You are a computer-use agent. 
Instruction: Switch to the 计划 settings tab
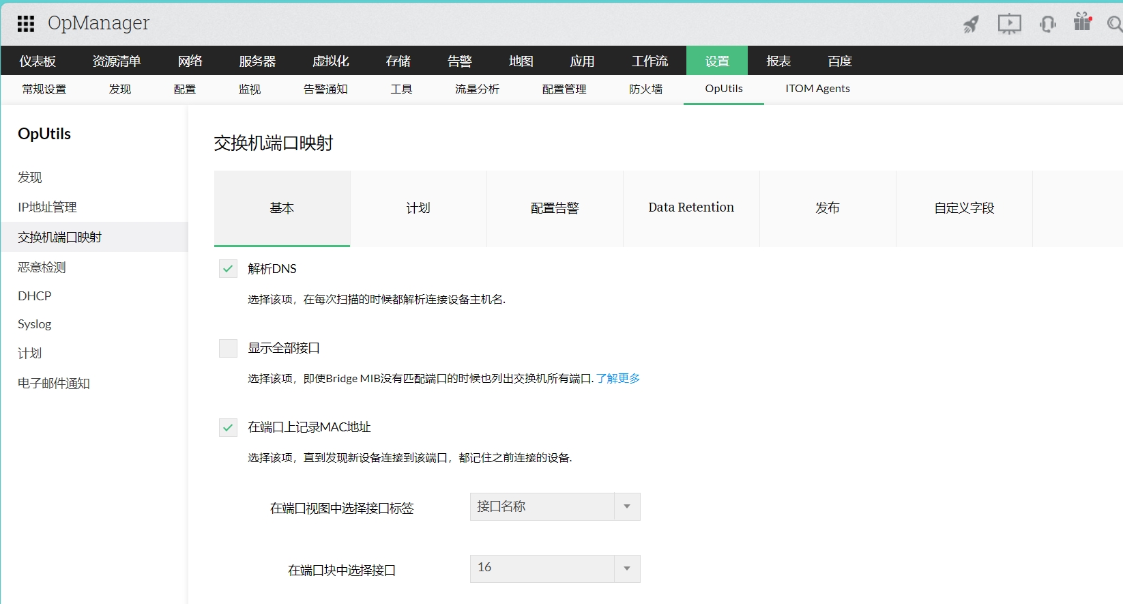[418, 208]
